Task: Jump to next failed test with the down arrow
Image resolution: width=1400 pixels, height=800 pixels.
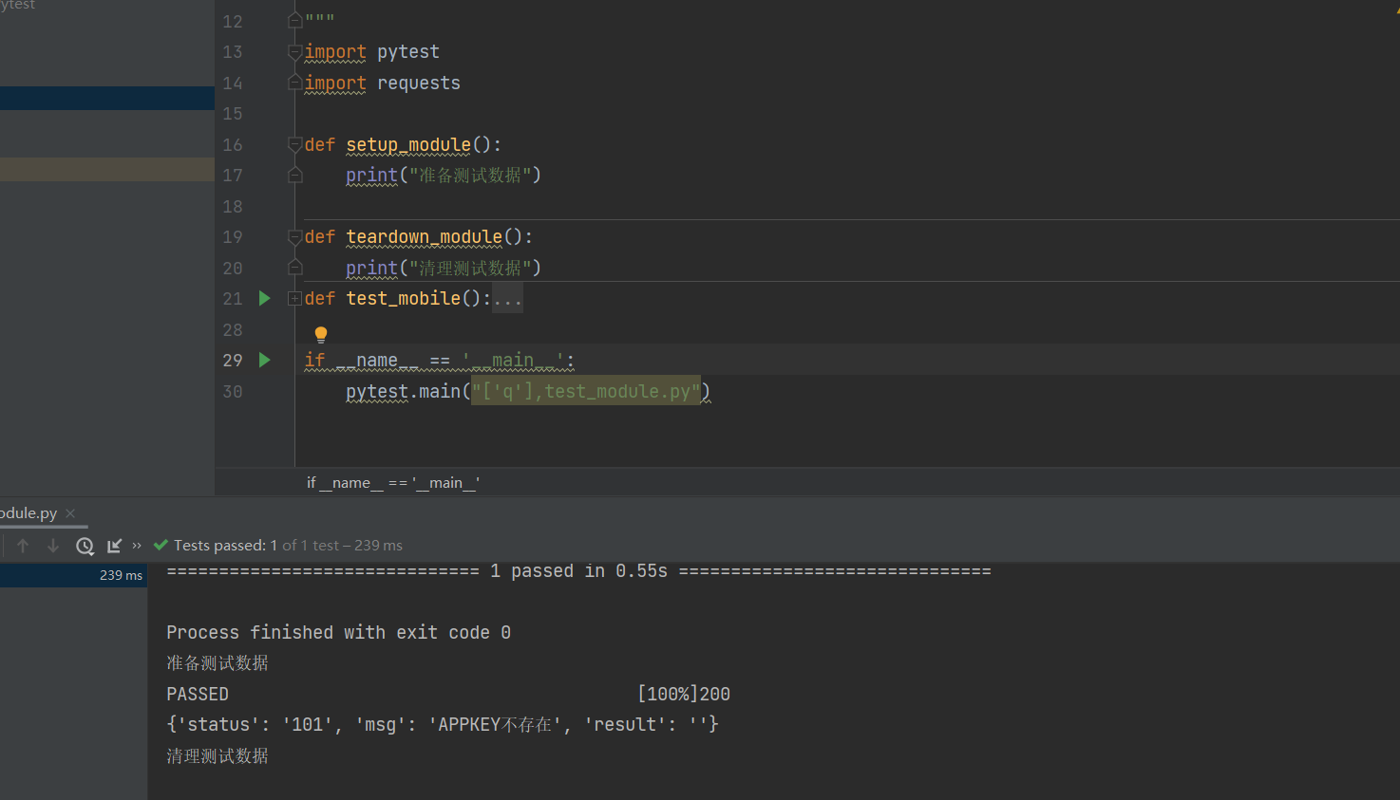Action: (x=53, y=546)
